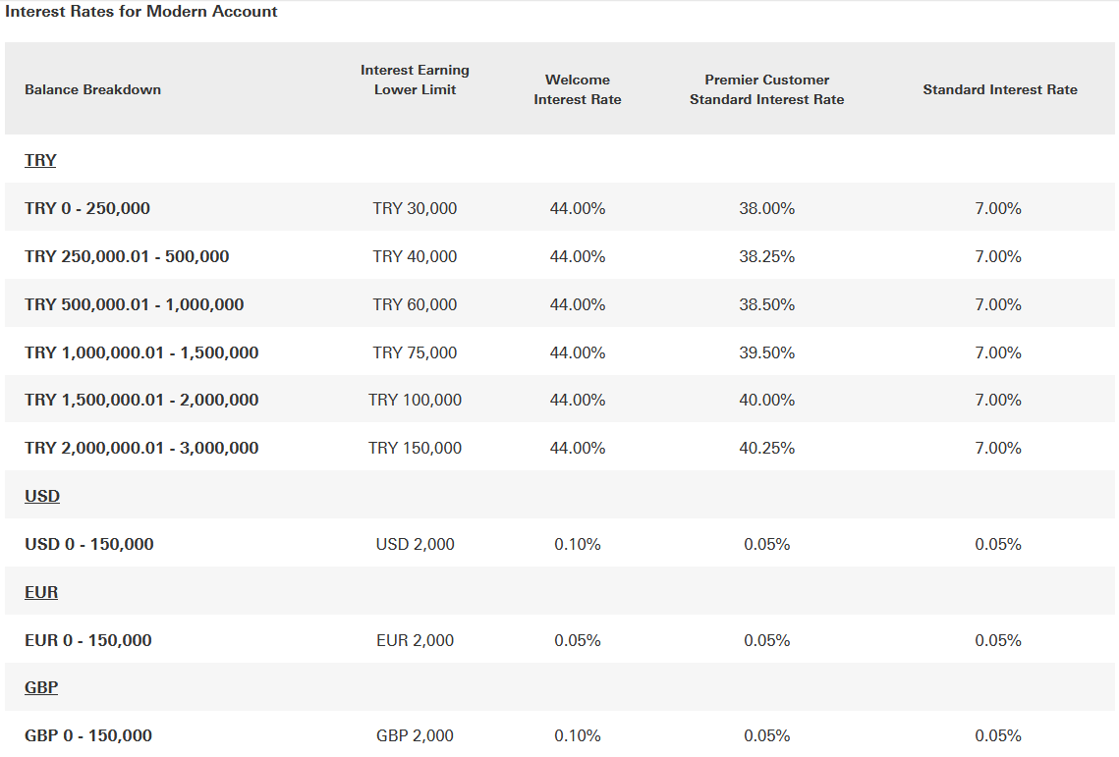Viewport: 1119px width, 757px height.
Task: Click the underlined USD currency heading
Action: [x=42, y=496]
